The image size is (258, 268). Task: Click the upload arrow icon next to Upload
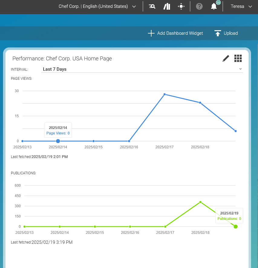pos(218,33)
